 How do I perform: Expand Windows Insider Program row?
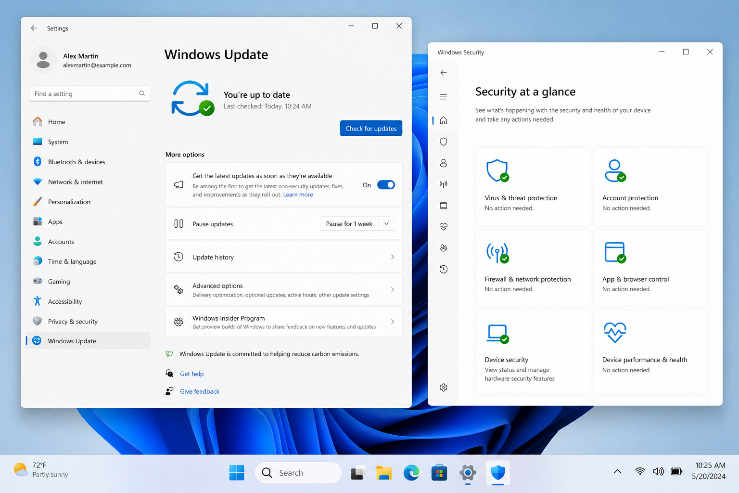point(284,322)
